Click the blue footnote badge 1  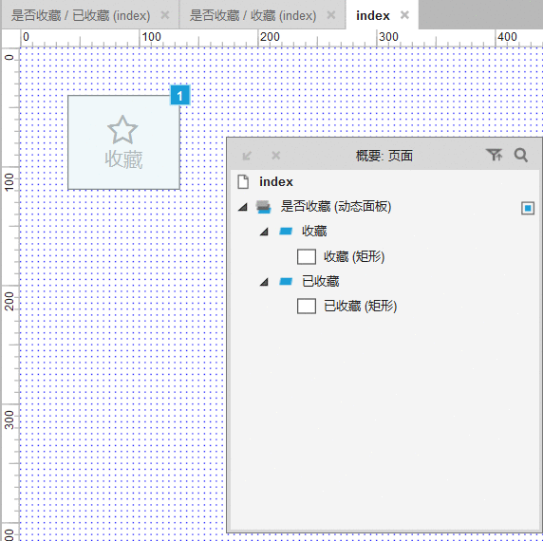tap(180, 95)
